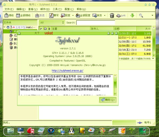Click the license text scrollbar thumb
Screen dimensions: 159x137
(115, 83)
